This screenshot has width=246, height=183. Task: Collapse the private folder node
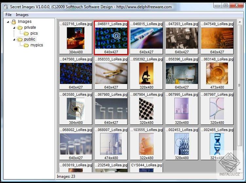coord(14,28)
